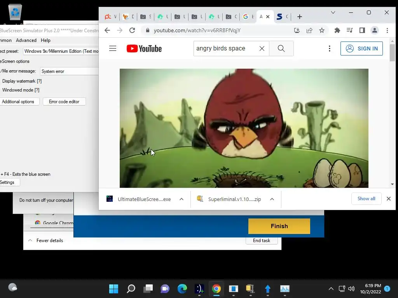Click the Windowed mode [?] label

(21, 90)
